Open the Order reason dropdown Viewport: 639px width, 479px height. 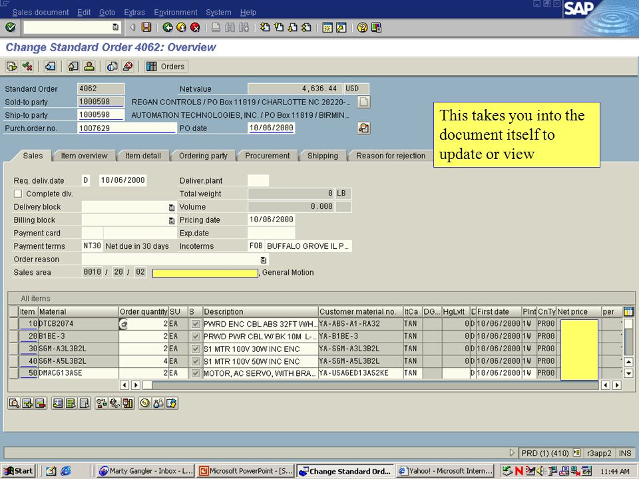(264, 259)
